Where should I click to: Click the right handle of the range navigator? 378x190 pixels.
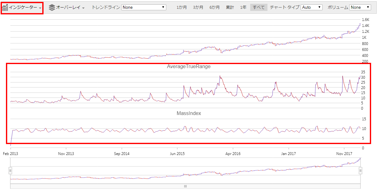360,171
